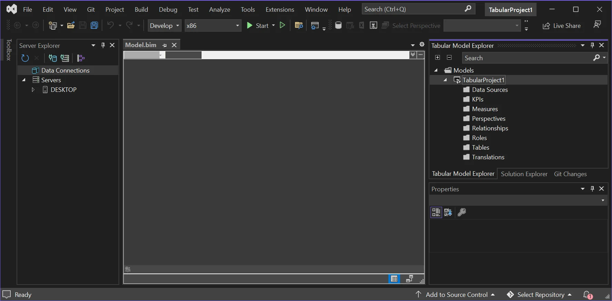This screenshot has width=612, height=301.
Task: Select the DESKTOP server item
Action: click(63, 89)
